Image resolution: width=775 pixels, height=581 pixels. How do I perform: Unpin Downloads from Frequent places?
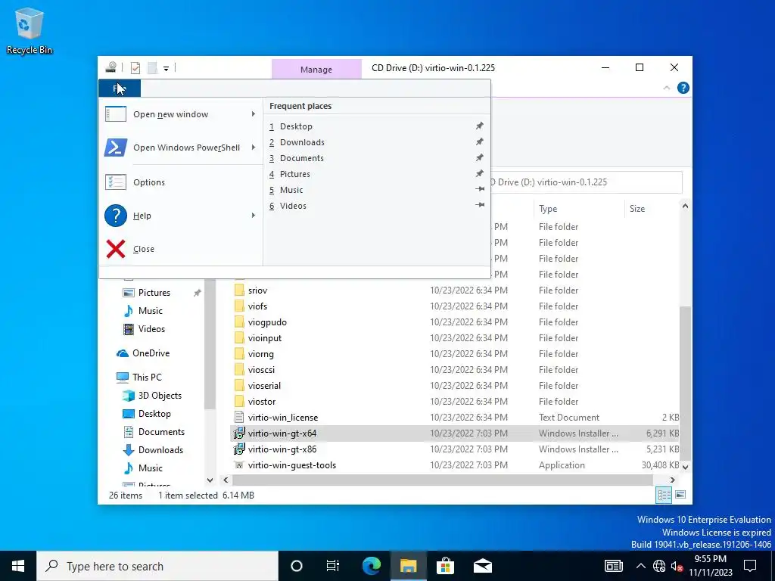pos(479,141)
